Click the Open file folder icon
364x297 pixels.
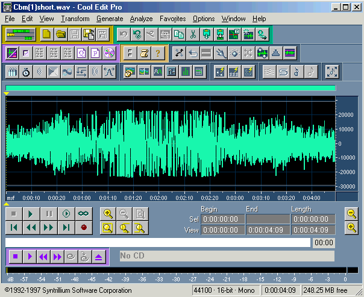click(x=60, y=34)
